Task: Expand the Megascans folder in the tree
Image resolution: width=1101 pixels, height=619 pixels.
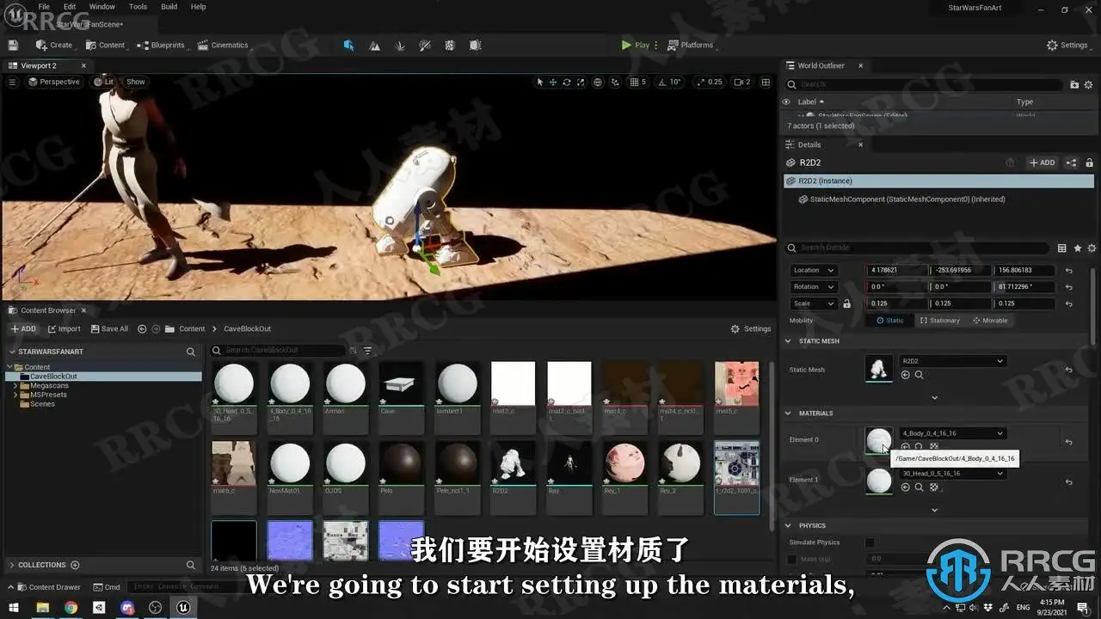Action: [15, 386]
